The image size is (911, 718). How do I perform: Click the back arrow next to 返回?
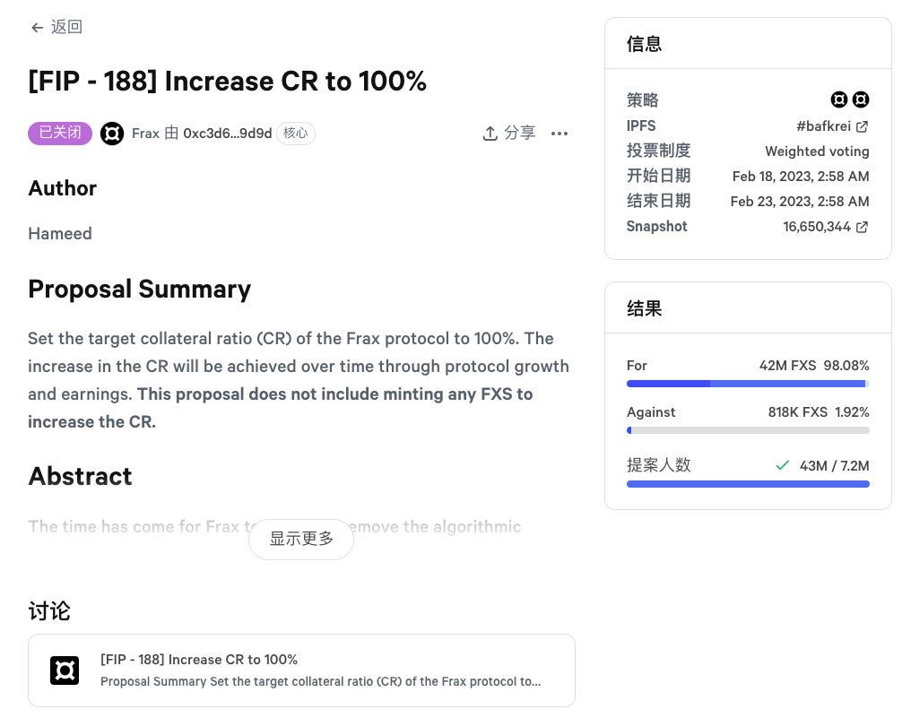37,28
